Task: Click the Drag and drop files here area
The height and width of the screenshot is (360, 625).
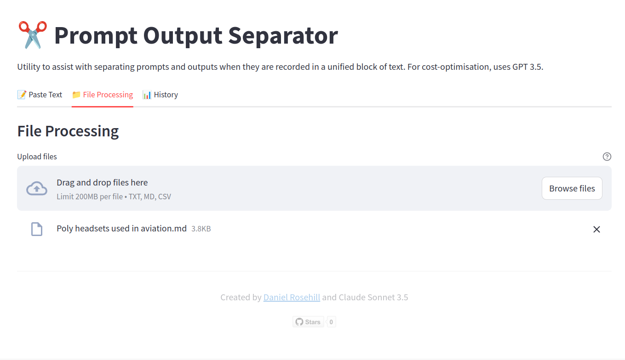Action: [x=314, y=188]
